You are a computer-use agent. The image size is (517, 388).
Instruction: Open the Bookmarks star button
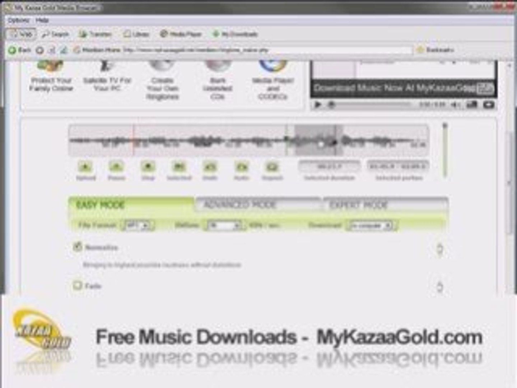[x=435, y=50]
